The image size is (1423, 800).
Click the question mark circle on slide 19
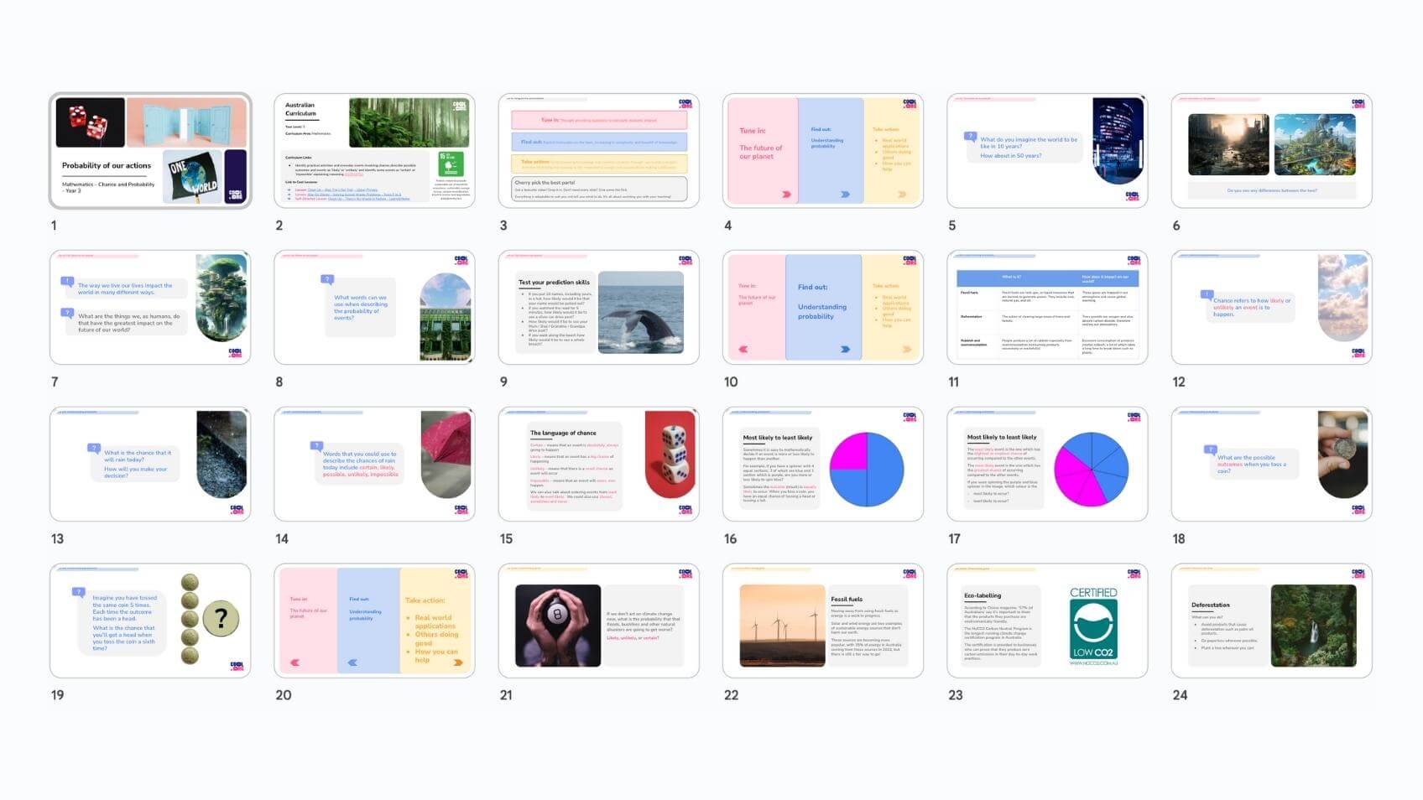pyautogui.click(x=221, y=619)
